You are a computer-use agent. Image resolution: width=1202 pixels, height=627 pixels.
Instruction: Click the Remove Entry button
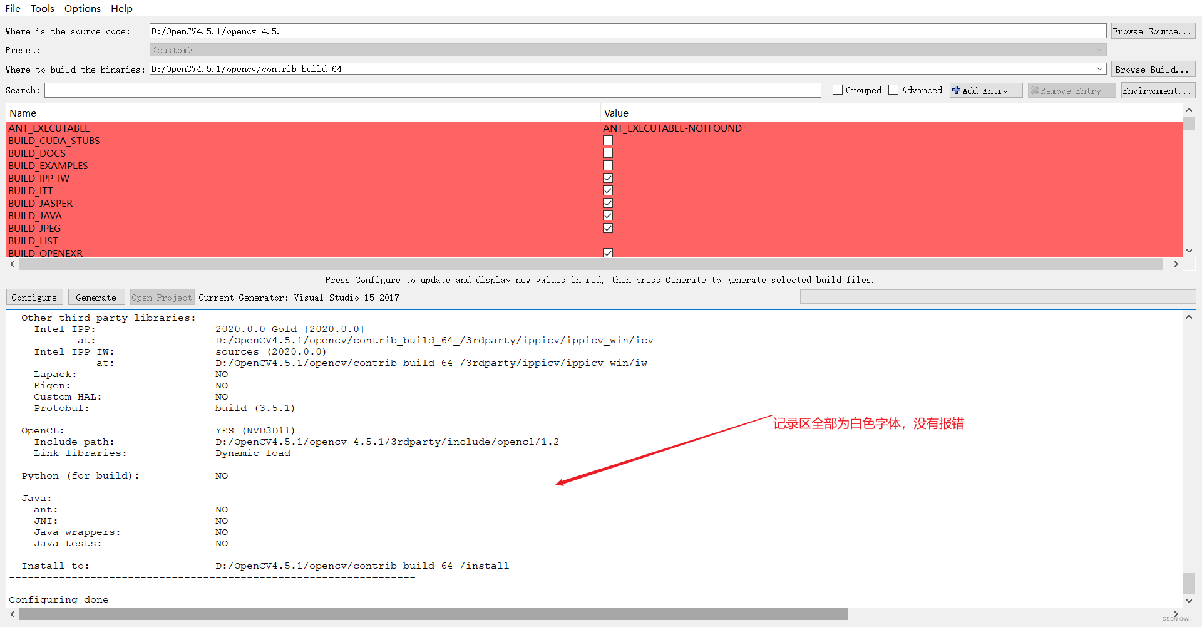[1071, 90]
